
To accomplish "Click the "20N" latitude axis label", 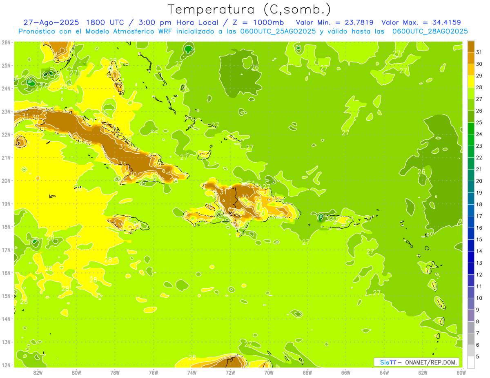I will 6,181.
